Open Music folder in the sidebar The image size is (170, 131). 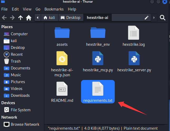coord(12,75)
